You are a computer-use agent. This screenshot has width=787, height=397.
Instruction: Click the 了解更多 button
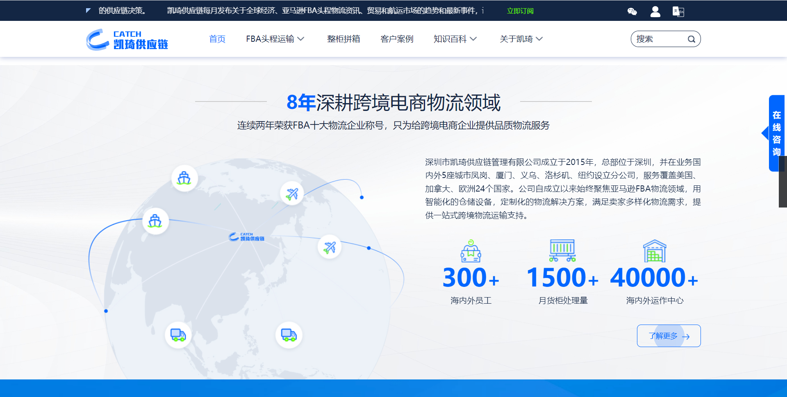coord(669,336)
